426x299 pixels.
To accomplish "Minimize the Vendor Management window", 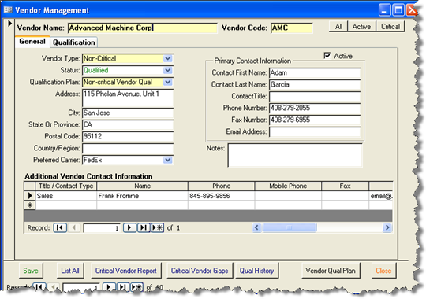I will tap(384, 10).
